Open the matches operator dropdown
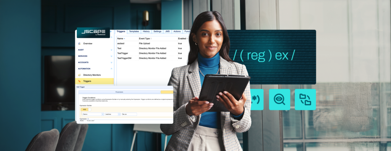The height and width of the screenshot is (151, 391). pos(113,114)
